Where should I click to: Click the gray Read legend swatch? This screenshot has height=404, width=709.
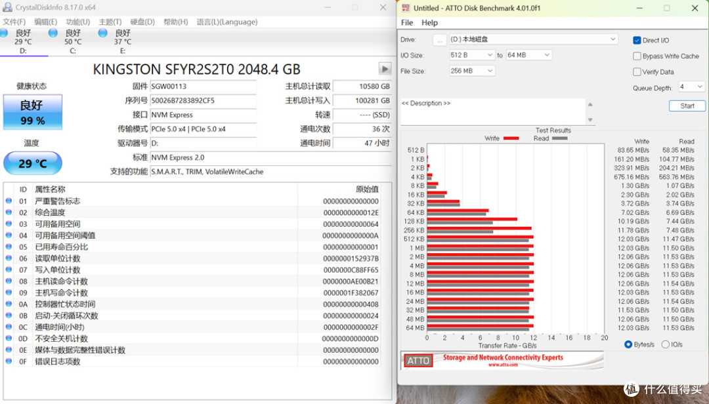[559, 138]
